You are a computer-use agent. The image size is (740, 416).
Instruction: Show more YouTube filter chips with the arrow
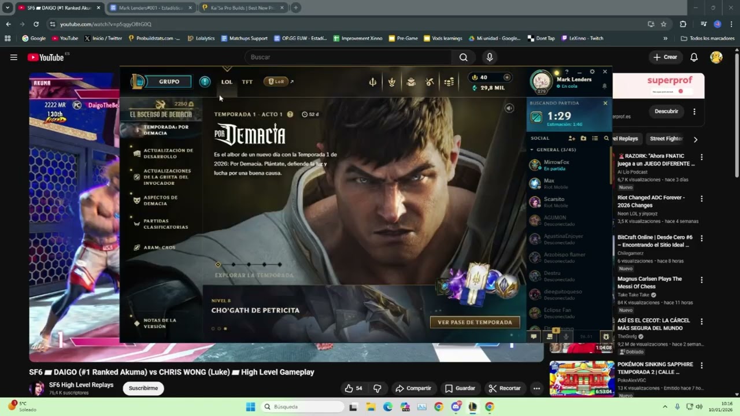(x=695, y=139)
